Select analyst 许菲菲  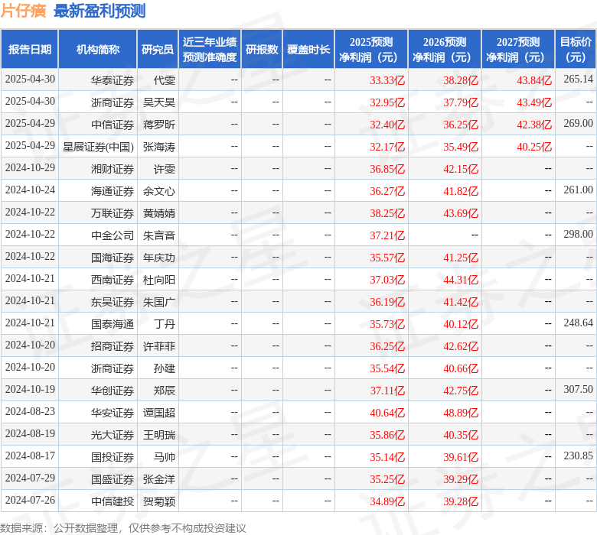(x=159, y=346)
